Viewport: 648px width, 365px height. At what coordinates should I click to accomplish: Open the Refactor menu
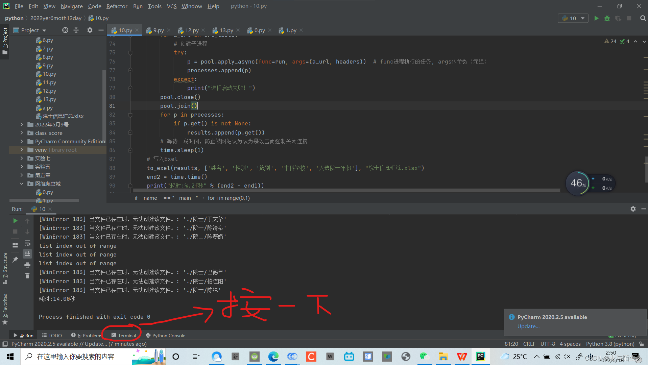pyautogui.click(x=117, y=6)
